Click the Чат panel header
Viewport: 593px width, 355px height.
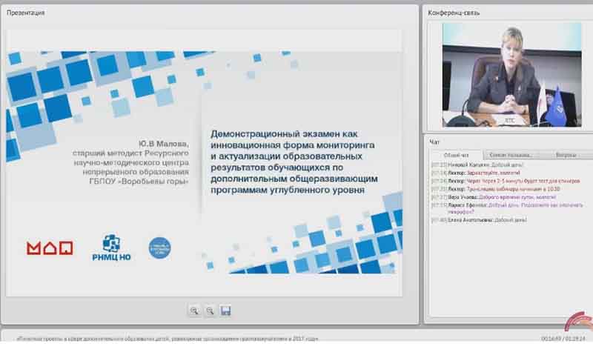click(434, 141)
